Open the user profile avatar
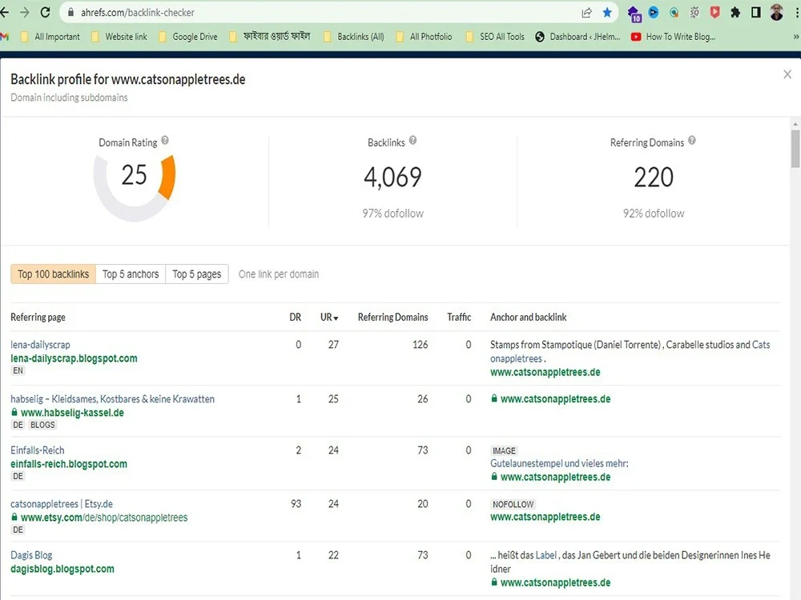801x600 pixels. (x=776, y=12)
